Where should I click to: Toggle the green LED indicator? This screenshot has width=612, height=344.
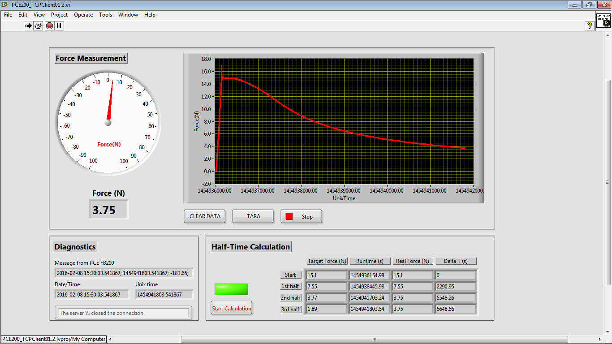231,289
